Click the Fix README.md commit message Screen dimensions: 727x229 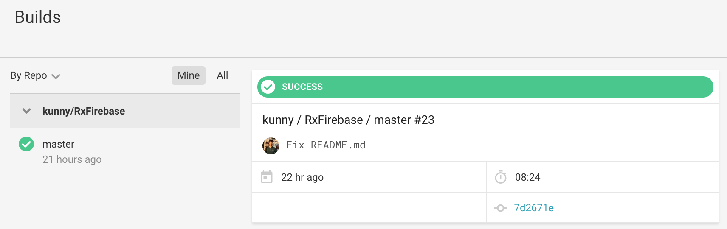[326, 145]
